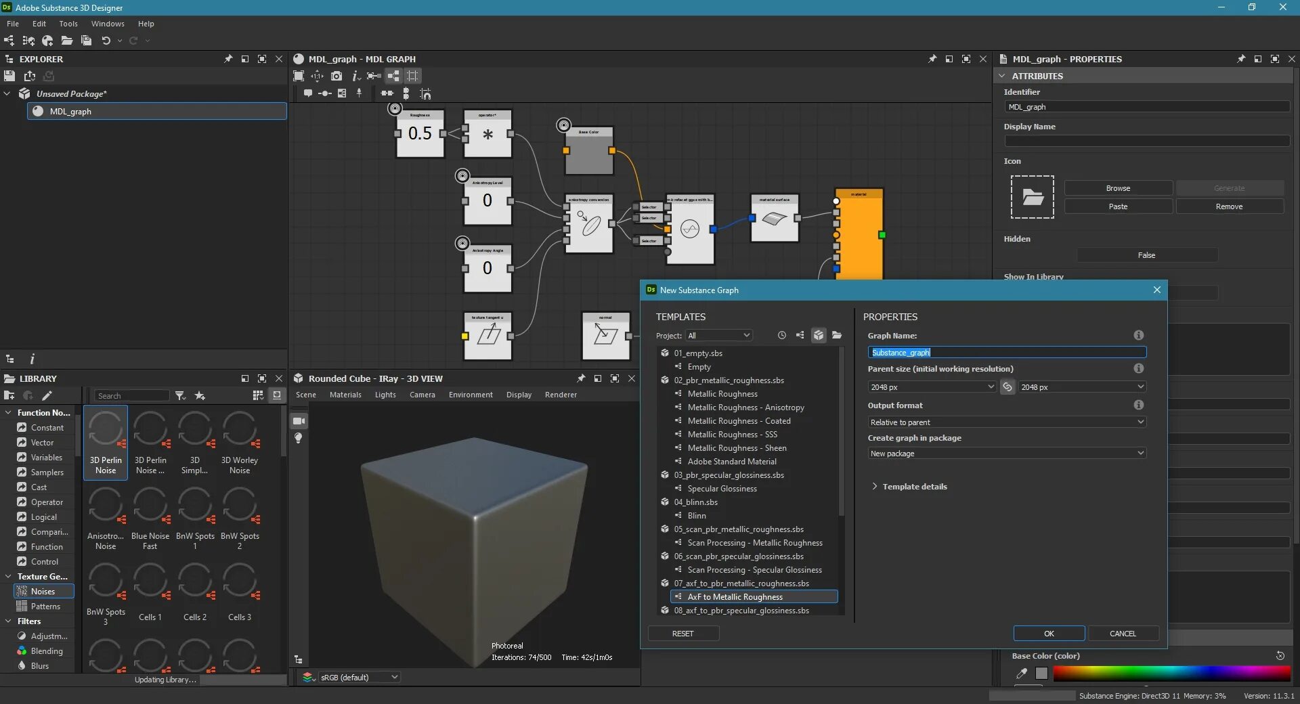Screen dimensions: 1300x704
Task: Select the 3D Worley Noise thumbnail
Action: tap(240, 443)
